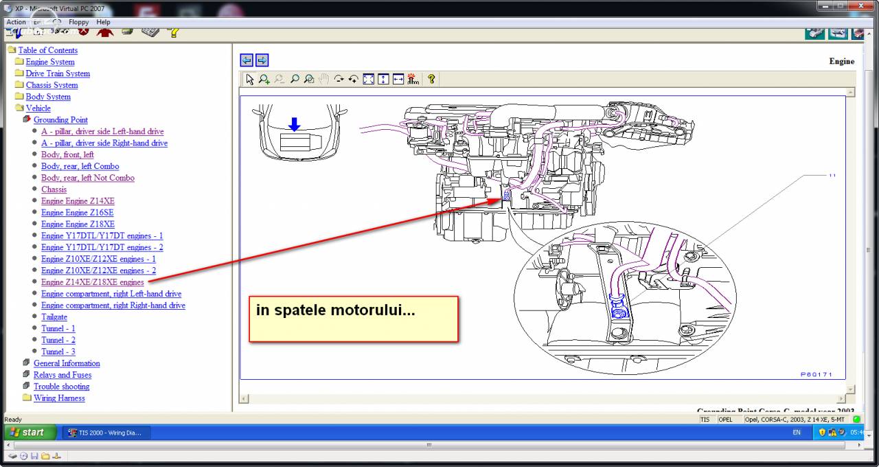The width and height of the screenshot is (879, 467).
Task: Open Body, rear, left Not Combo link
Action: [x=88, y=178]
